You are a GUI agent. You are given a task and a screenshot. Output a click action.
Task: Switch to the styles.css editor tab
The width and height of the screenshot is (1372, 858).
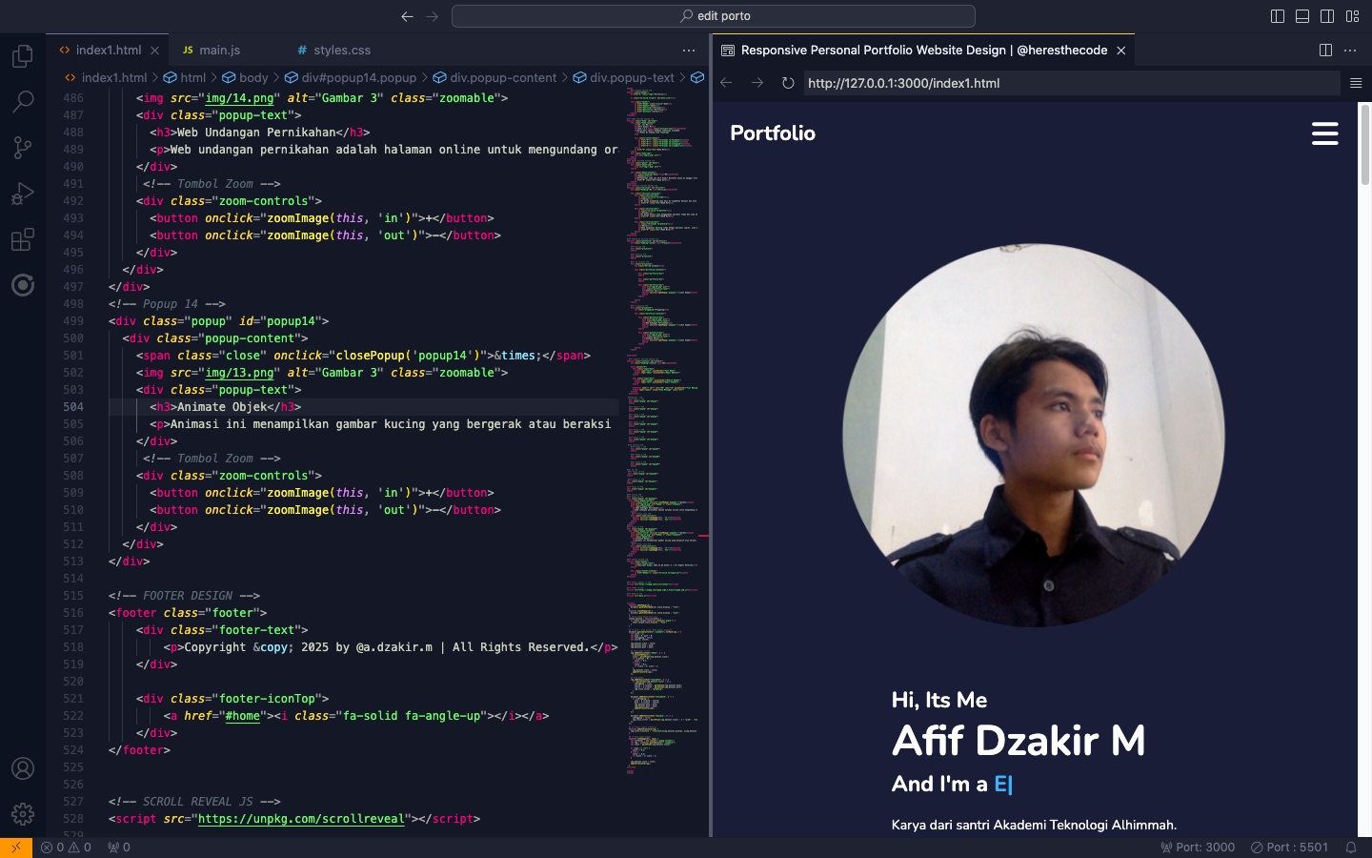341,51
